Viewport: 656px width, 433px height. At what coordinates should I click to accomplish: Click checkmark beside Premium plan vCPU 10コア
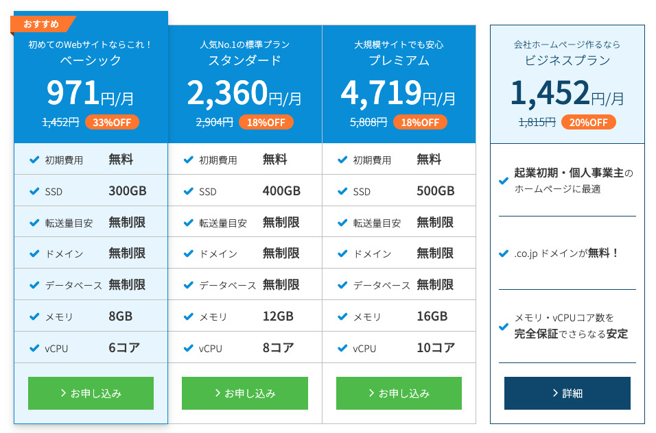click(x=342, y=348)
